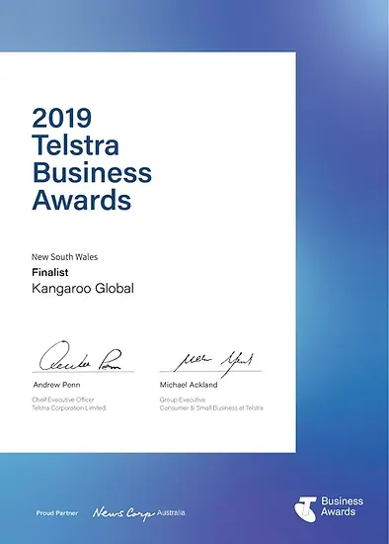Image resolution: width=389 pixels, height=544 pixels.
Task: Click the Telstra T logo icon
Action: click(x=305, y=508)
